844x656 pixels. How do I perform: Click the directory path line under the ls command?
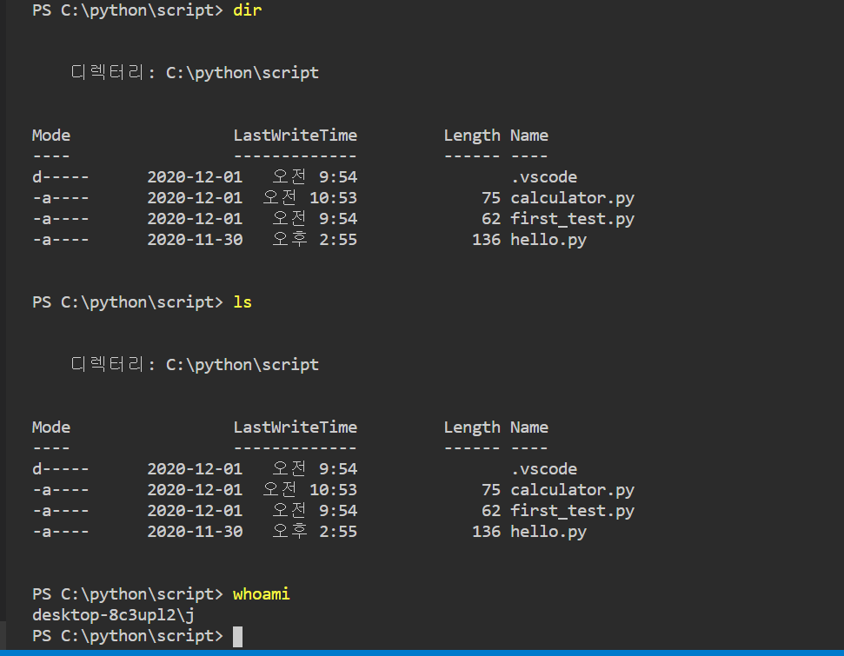(195, 365)
